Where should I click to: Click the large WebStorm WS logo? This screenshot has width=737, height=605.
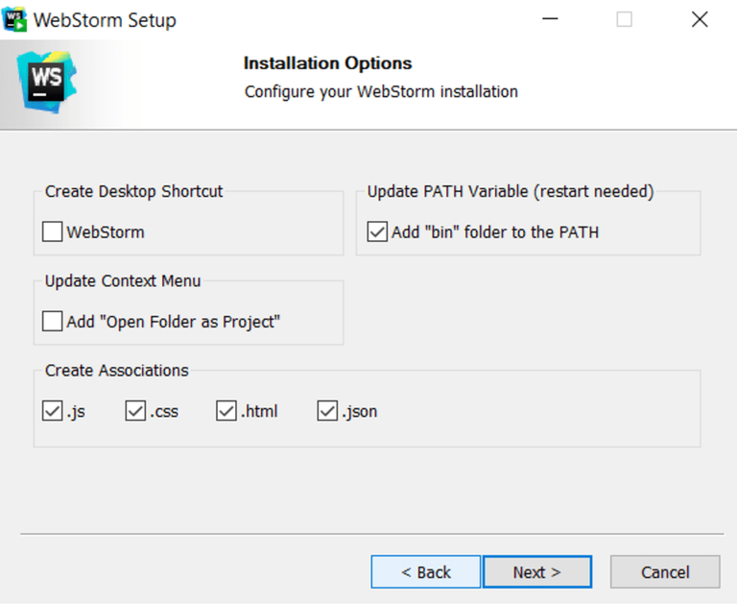[x=46, y=82]
